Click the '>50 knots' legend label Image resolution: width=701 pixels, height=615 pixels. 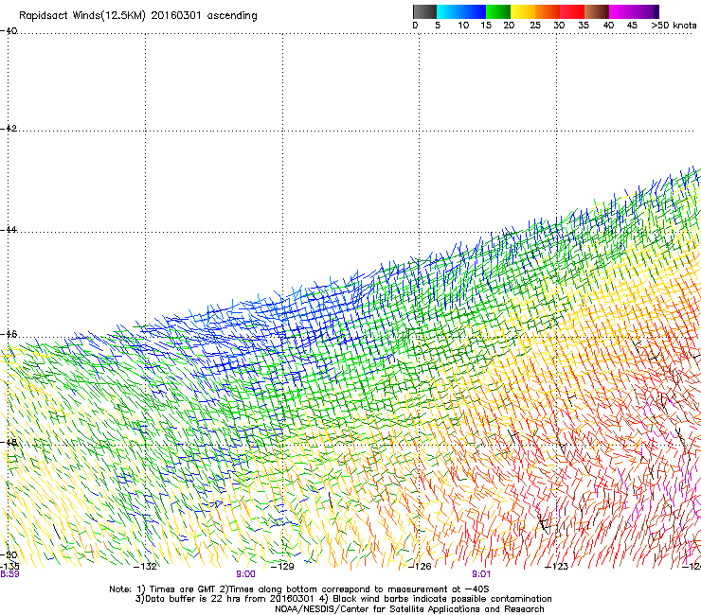tap(674, 25)
